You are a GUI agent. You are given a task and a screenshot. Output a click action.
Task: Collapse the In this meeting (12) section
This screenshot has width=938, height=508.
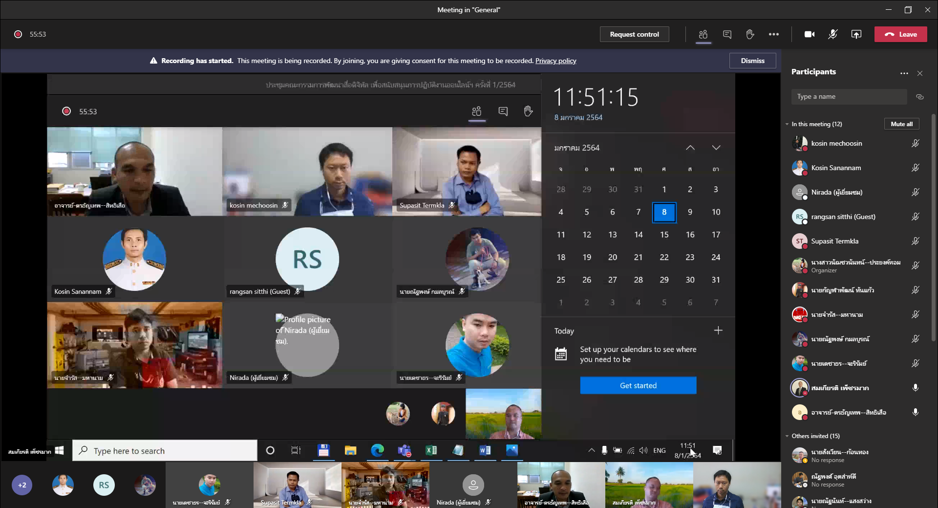pyautogui.click(x=787, y=124)
